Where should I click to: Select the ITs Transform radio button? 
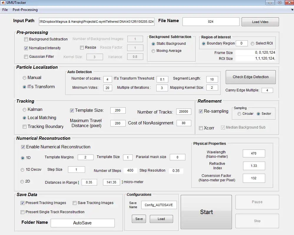tap(24, 87)
